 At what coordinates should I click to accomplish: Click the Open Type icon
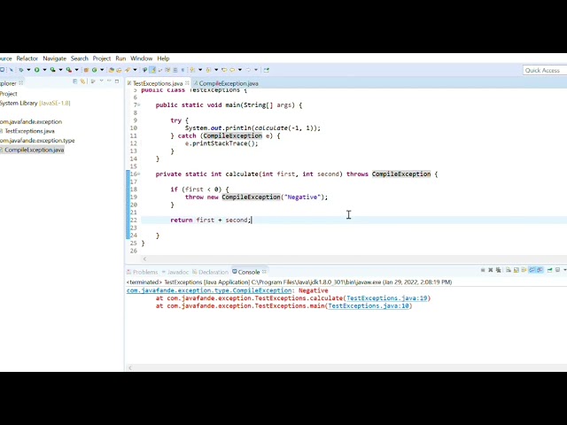pyautogui.click(x=111, y=70)
